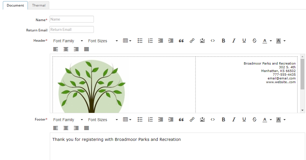Image resolution: width=306 pixels, height=160 pixels.
Task: Click the tree logo image in Header
Action: (x=91, y=86)
